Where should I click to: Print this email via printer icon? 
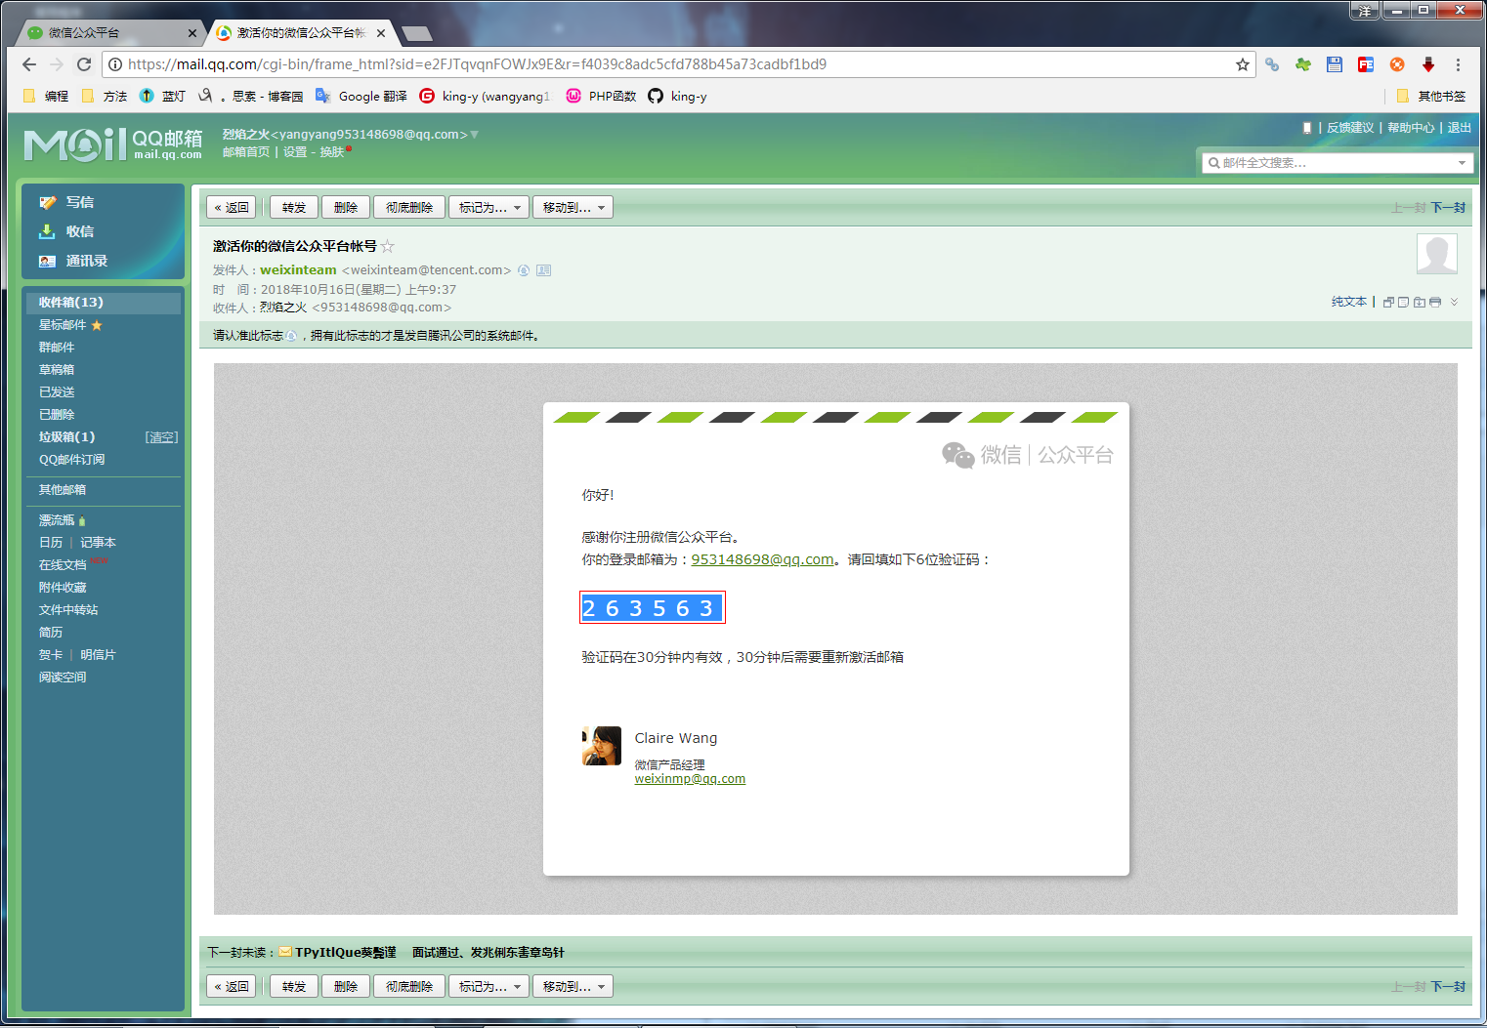[1435, 302]
